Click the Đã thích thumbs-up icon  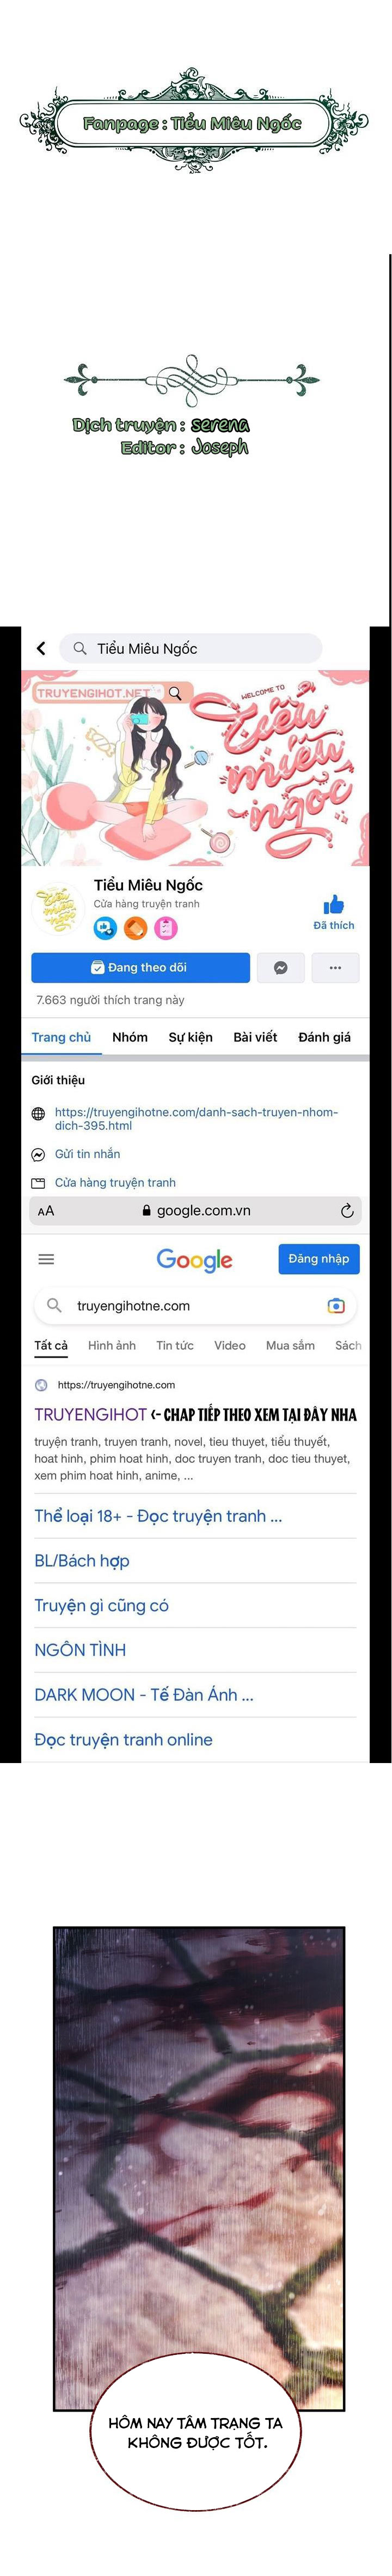click(x=333, y=905)
